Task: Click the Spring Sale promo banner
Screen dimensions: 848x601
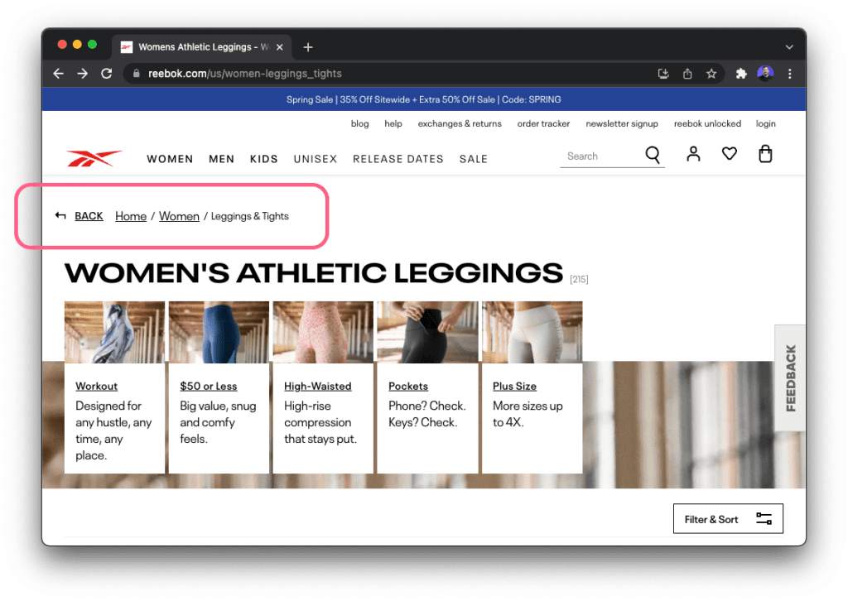Action: click(x=423, y=99)
